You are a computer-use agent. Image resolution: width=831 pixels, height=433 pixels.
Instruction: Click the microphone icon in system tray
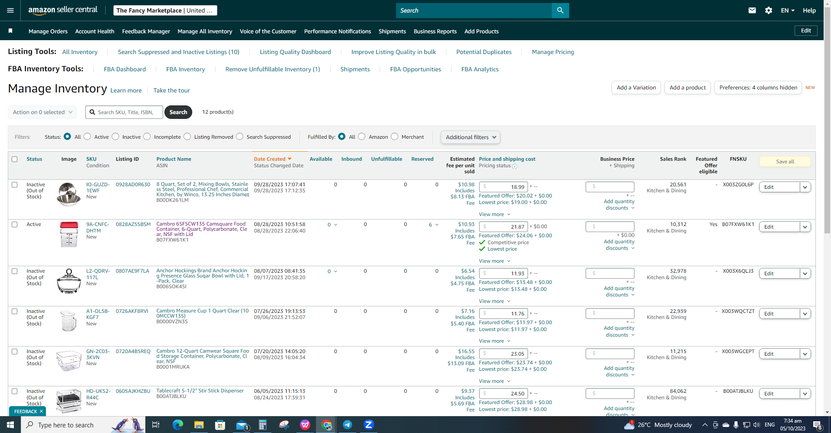click(736, 425)
